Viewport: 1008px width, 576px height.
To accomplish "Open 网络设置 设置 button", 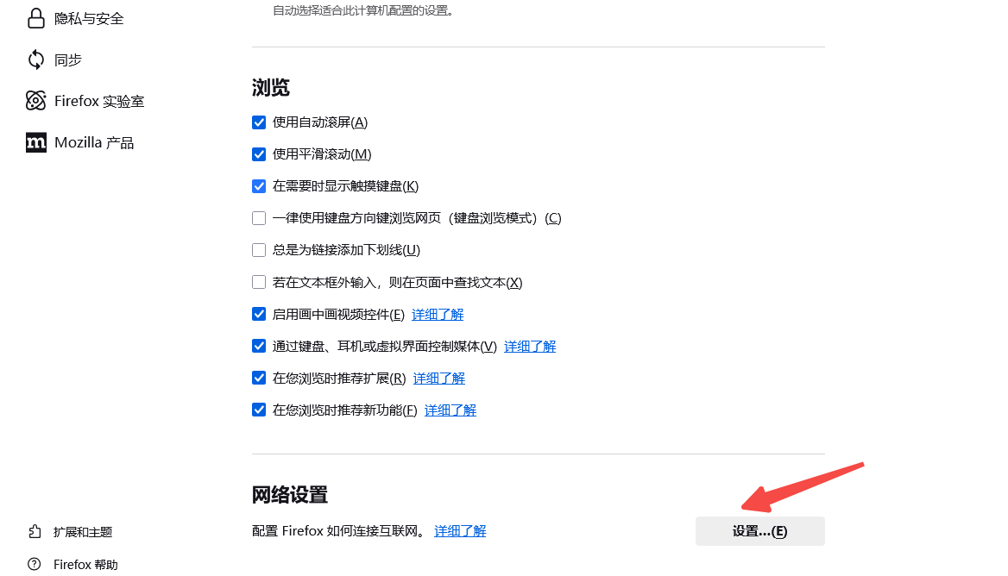I will [x=759, y=531].
